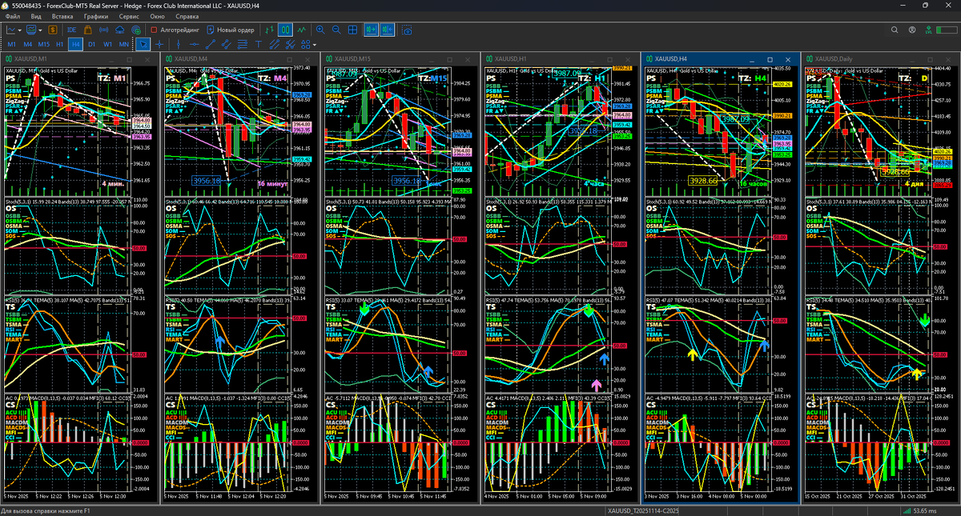Open the Окно menu
The width and height of the screenshot is (961, 516).
(158, 16)
